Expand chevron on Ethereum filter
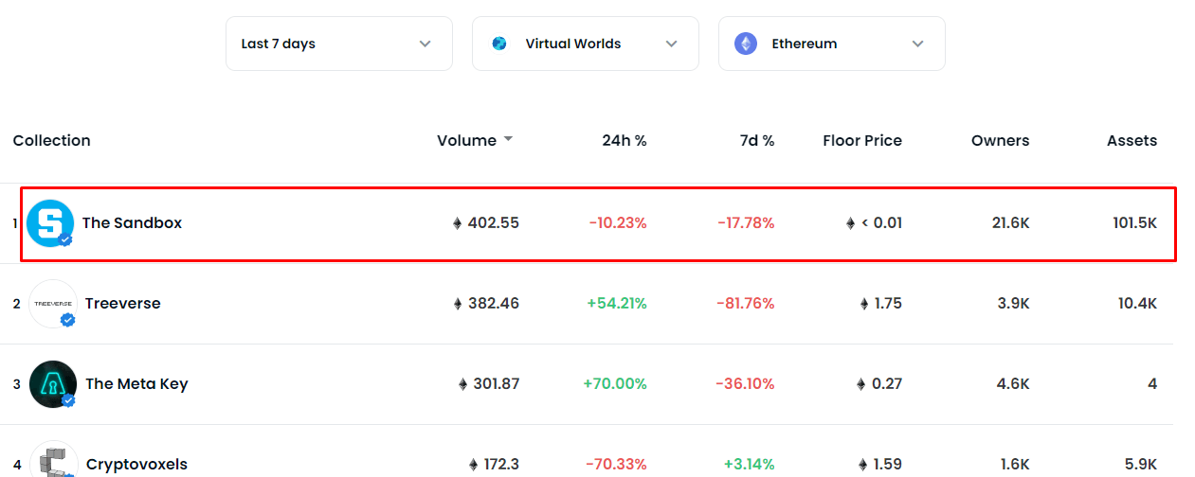1195x477 pixels. [x=917, y=44]
